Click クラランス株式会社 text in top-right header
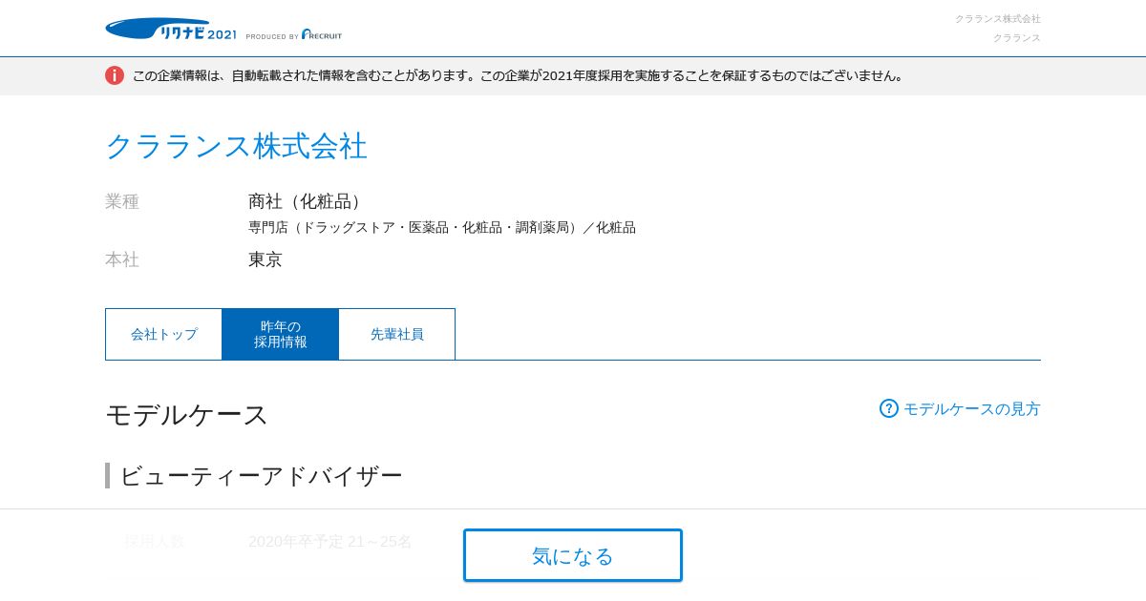 [998, 19]
